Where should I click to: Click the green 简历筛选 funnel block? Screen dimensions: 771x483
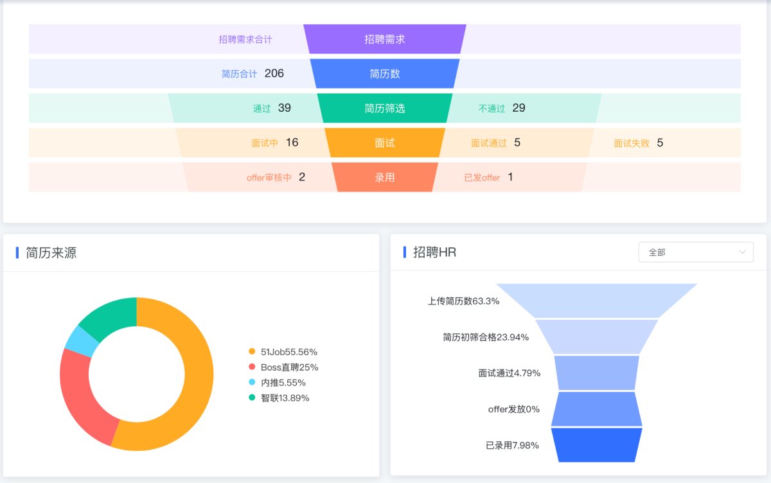pyautogui.click(x=385, y=108)
